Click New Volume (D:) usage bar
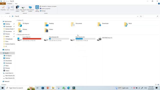160x90 pixels. (59, 39)
